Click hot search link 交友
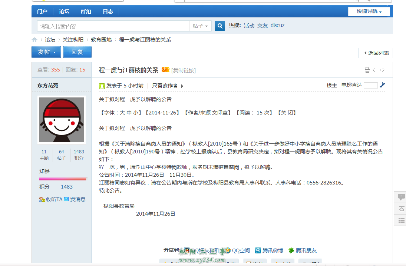Image resolution: width=406 pixels, height=266 pixels. pyautogui.click(x=262, y=26)
